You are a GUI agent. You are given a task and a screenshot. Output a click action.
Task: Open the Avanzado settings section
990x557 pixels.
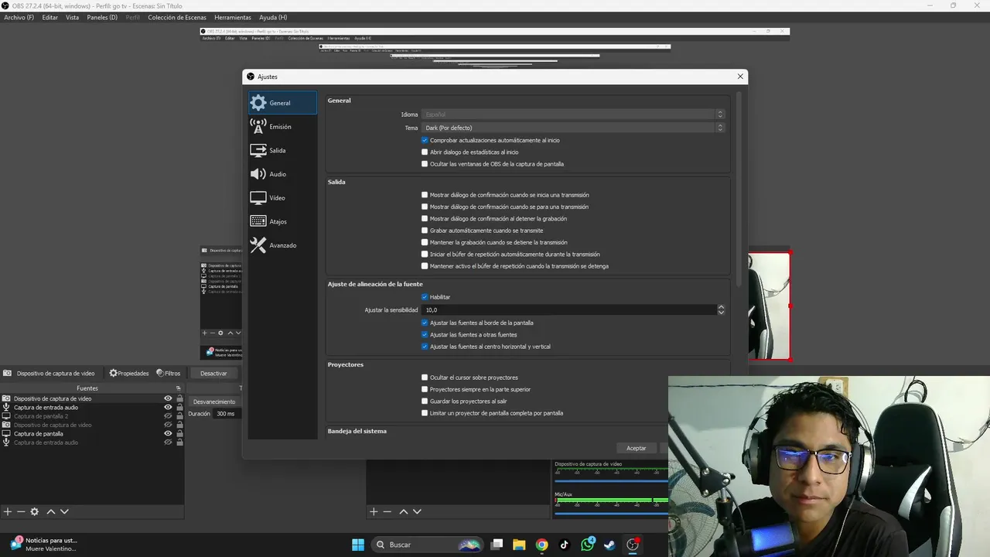pos(282,245)
